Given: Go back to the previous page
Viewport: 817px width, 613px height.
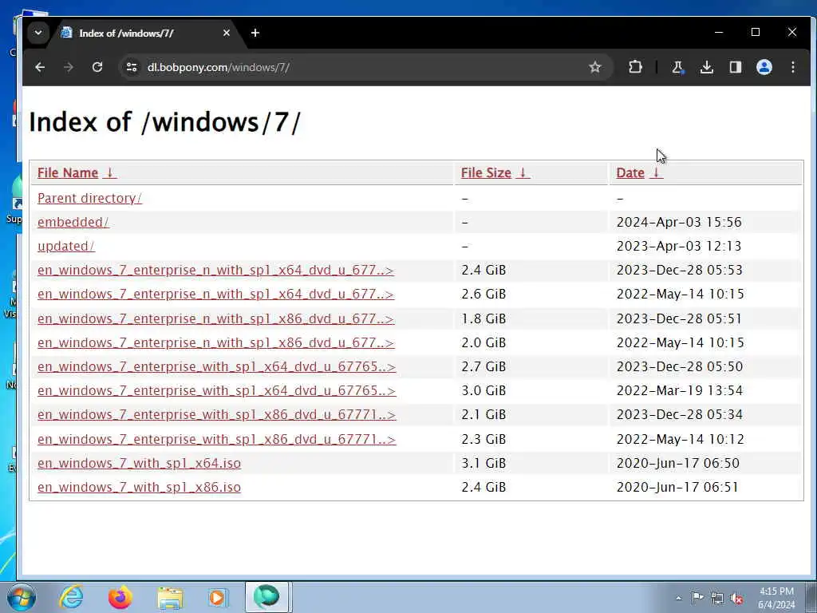Looking at the screenshot, I should tap(40, 67).
